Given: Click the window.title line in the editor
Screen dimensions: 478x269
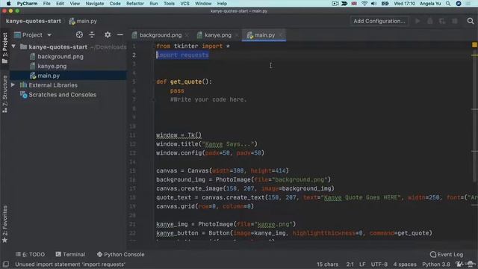Looking at the screenshot, I should pos(207,144).
